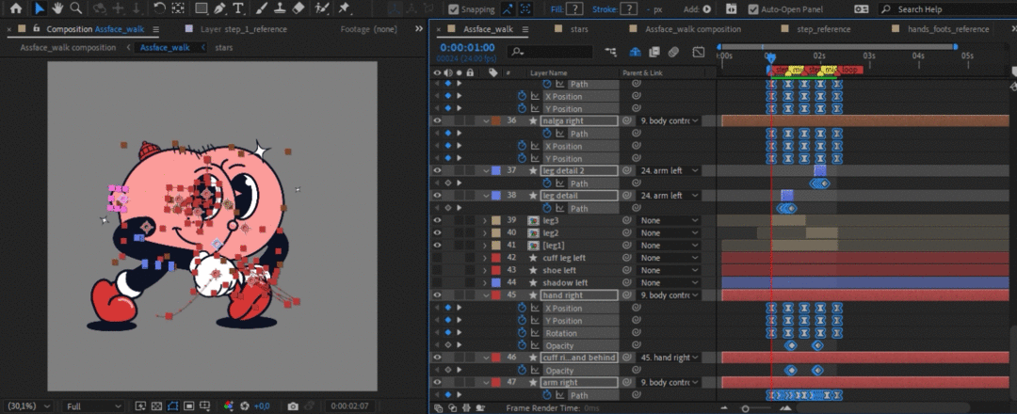Switch to Footage (none) viewer tab
1017x414 pixels.
368,29
